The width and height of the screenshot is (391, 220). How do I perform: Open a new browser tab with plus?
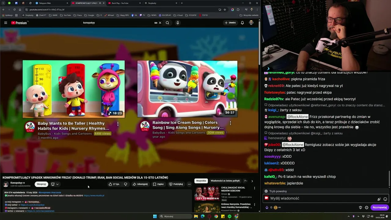[x=182, y=3]
